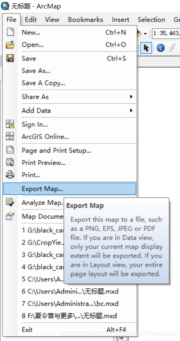Open the Bookmarks menu
The height and width of the screenshot is (341, 180).
(x=86, y=20)
